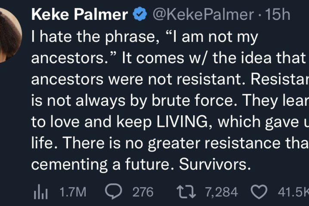Click the word Survivors in the tweet
This screenshot has width=309, height=206.
click(x=215, y=164)
